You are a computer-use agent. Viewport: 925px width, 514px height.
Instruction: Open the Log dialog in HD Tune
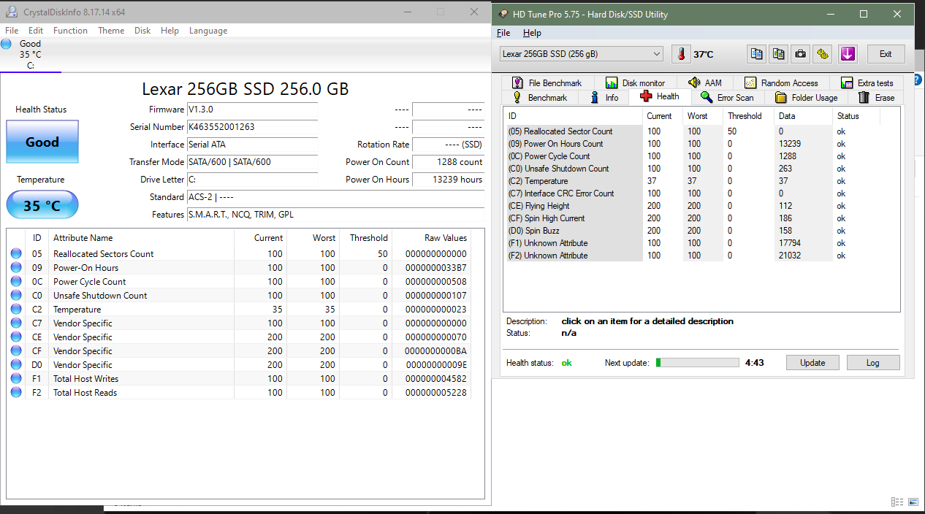(872, 362)
